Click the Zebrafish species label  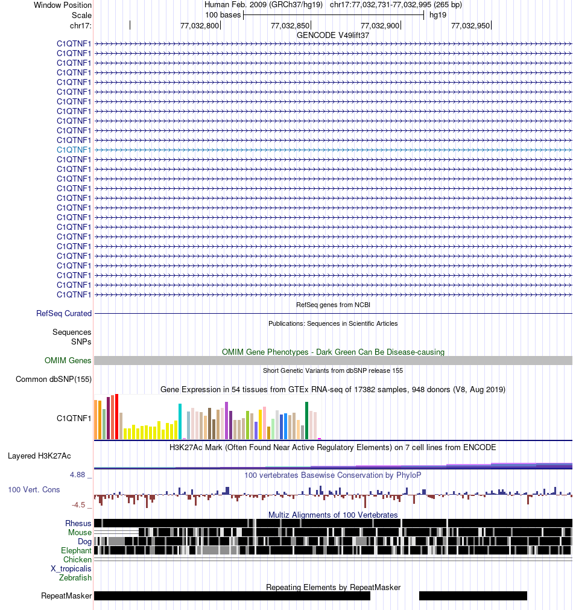click(x=75, y=577)
